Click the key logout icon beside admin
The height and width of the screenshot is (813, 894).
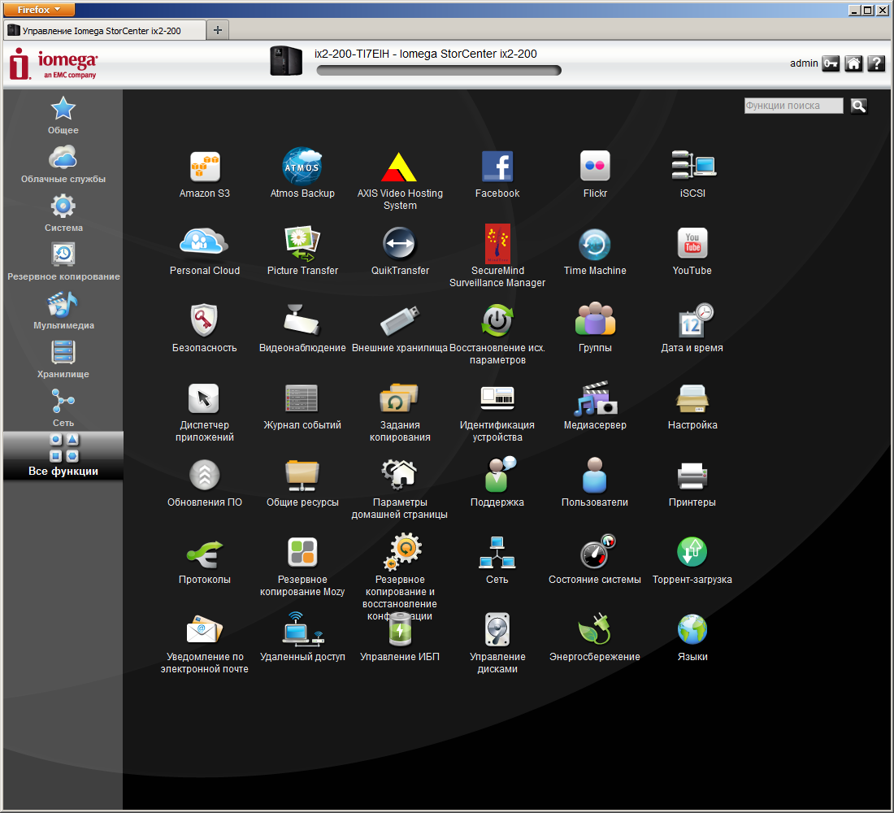[831, 63]
